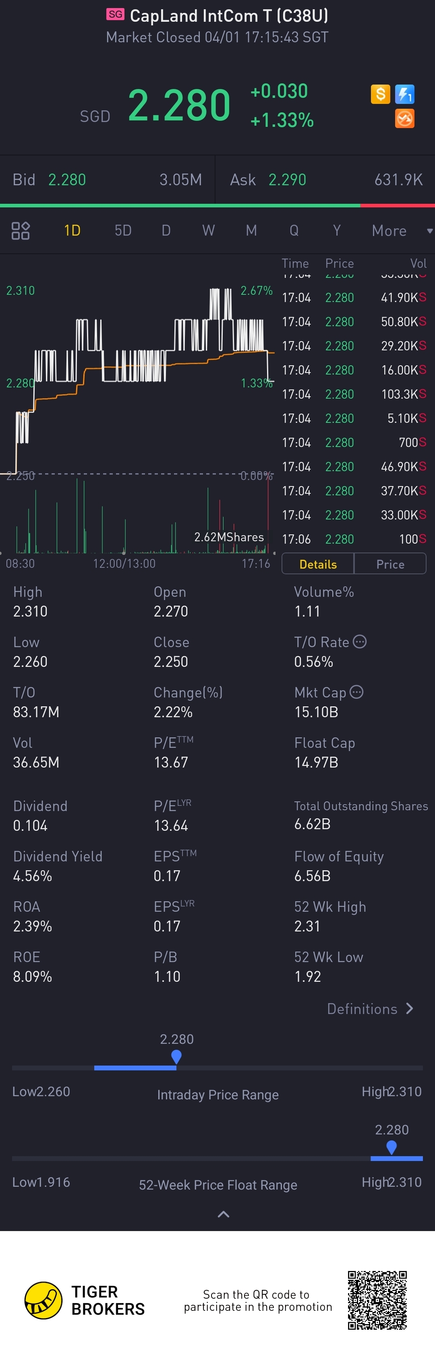Tap the change percentage +1.33%

282,120
